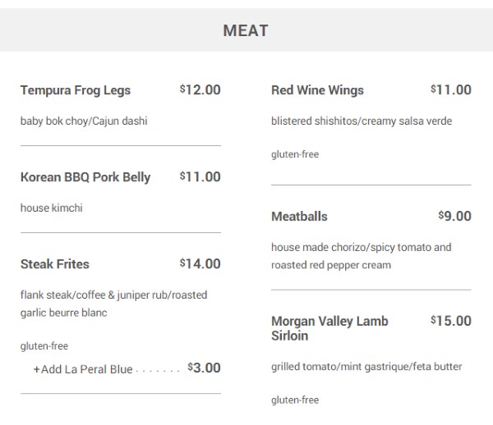Viewport: 493px width, 425px height.
Task: Click the $15.00 lamb sirloin price
Action: (x=451, y=321)
